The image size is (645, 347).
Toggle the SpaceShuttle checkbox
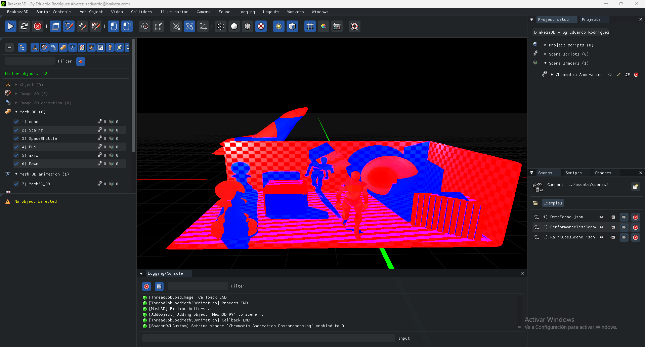[x=16, y=139]
